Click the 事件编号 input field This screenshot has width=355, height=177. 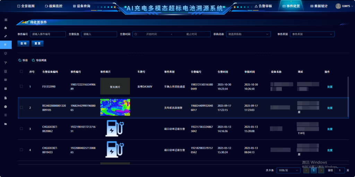[48, 34]
